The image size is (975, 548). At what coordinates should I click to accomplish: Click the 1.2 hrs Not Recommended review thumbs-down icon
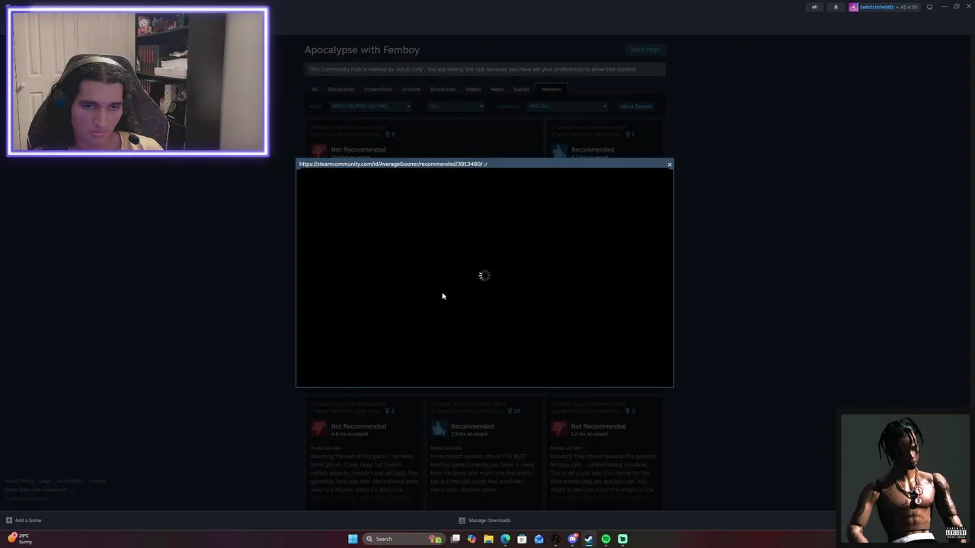point(559,429)
